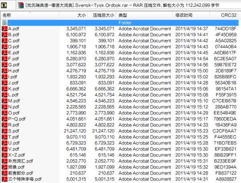Click the PDF icon next to 前言部分.pdf
This screenshot has height=183, width=241.
(x=4, y=173)
